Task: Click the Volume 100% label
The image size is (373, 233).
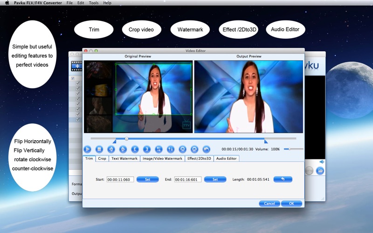Action: [x=267, y=149]
